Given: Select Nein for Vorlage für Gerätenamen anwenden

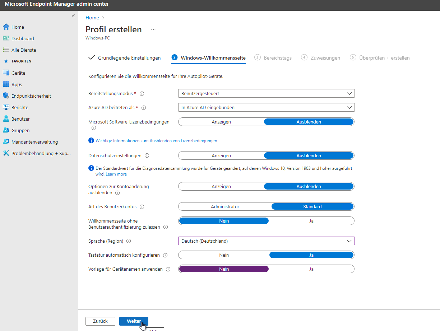Looking at the screenshot, I should click(x=224, y=269).
